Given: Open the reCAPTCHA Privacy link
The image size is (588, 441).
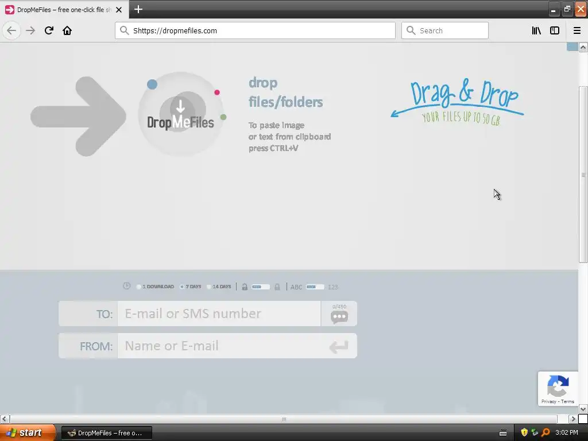Looking at the screenshot, I should [548, 401].
